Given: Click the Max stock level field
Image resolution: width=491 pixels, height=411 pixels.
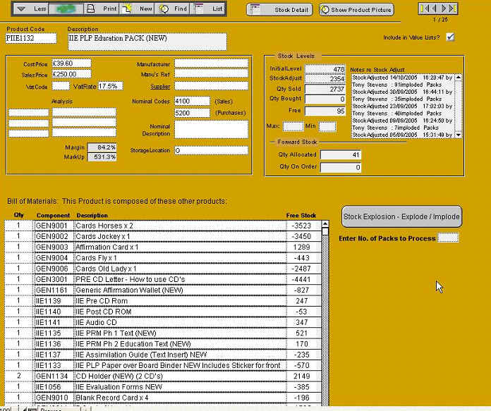Looking at the screenshot, I should coord(293,126).
